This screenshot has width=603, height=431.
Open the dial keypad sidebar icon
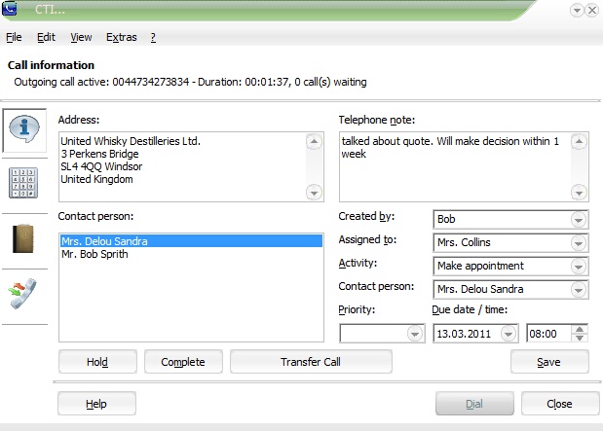(x=23, y=184)
